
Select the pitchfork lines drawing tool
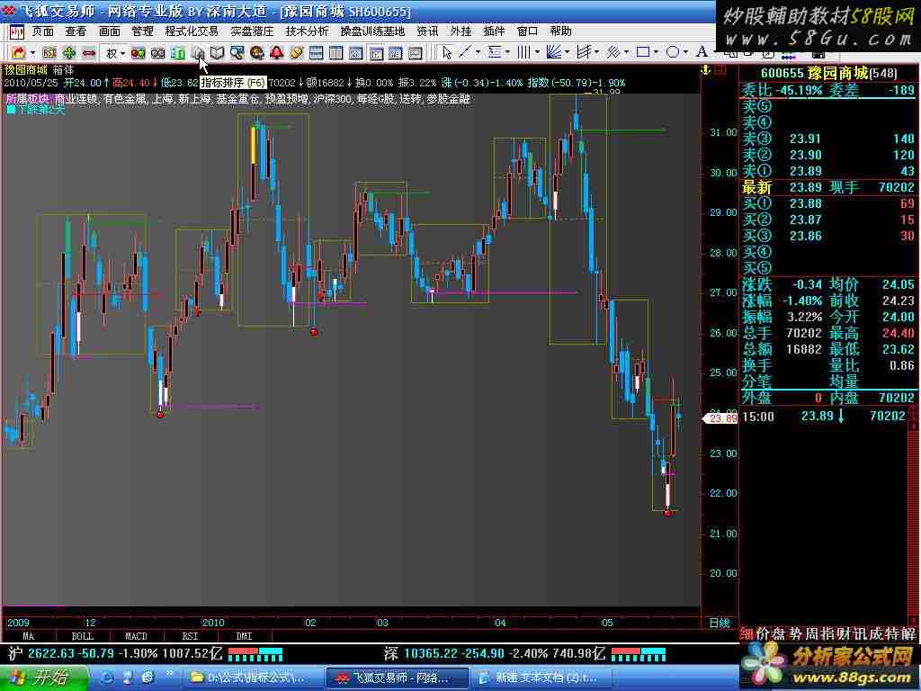pyautogui.click(x=583, y=53)
